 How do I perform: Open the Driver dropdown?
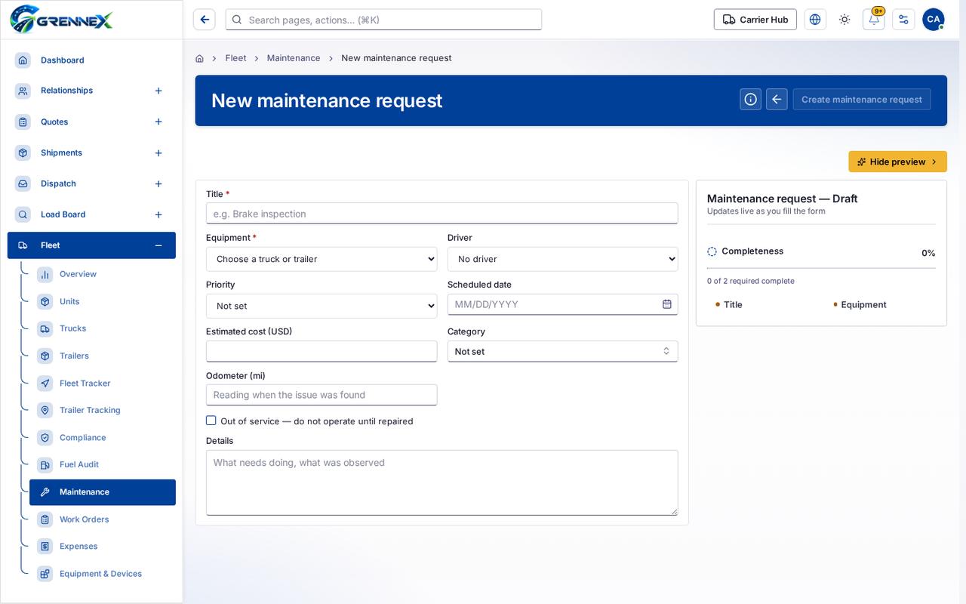click(562, 259)
